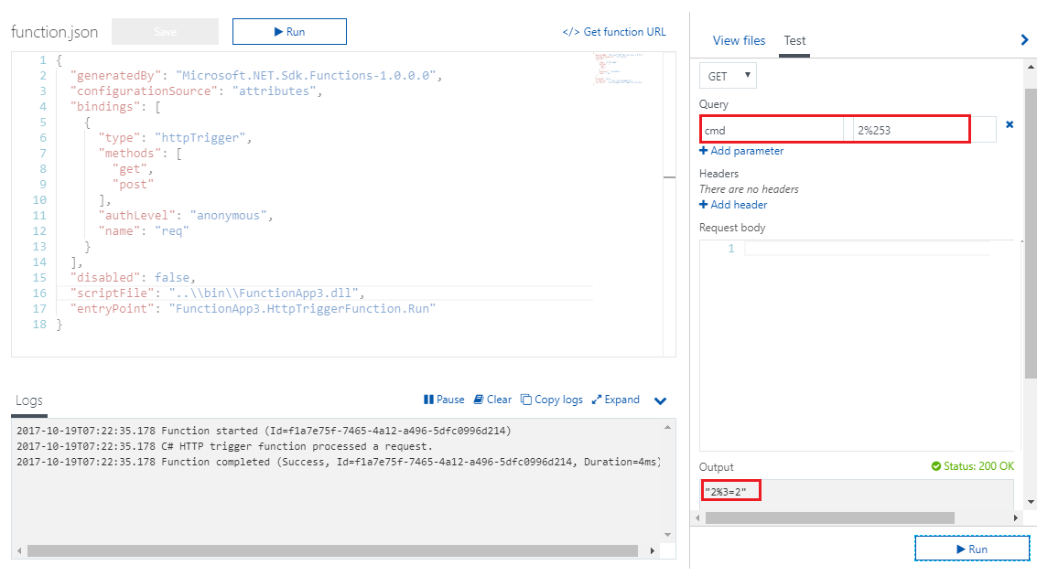The width and height of the screenshot is (1037, 576).
Task: Click the code minimap thumbnail
Action: [619, 68]
